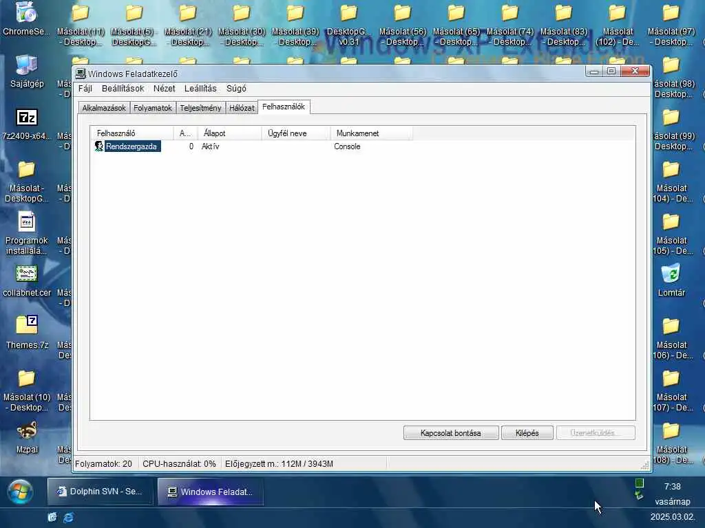Click the Task Manager title bar icon
This screenshot has width=705, height=528.
tap(81, 74)
